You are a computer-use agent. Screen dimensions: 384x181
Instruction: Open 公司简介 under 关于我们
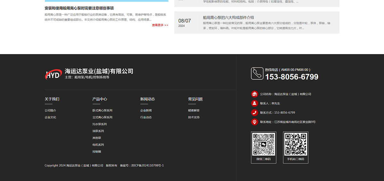tap(50, 110)
